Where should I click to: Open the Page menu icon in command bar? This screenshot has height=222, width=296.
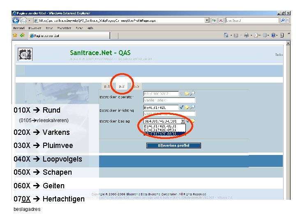(257, 35)
